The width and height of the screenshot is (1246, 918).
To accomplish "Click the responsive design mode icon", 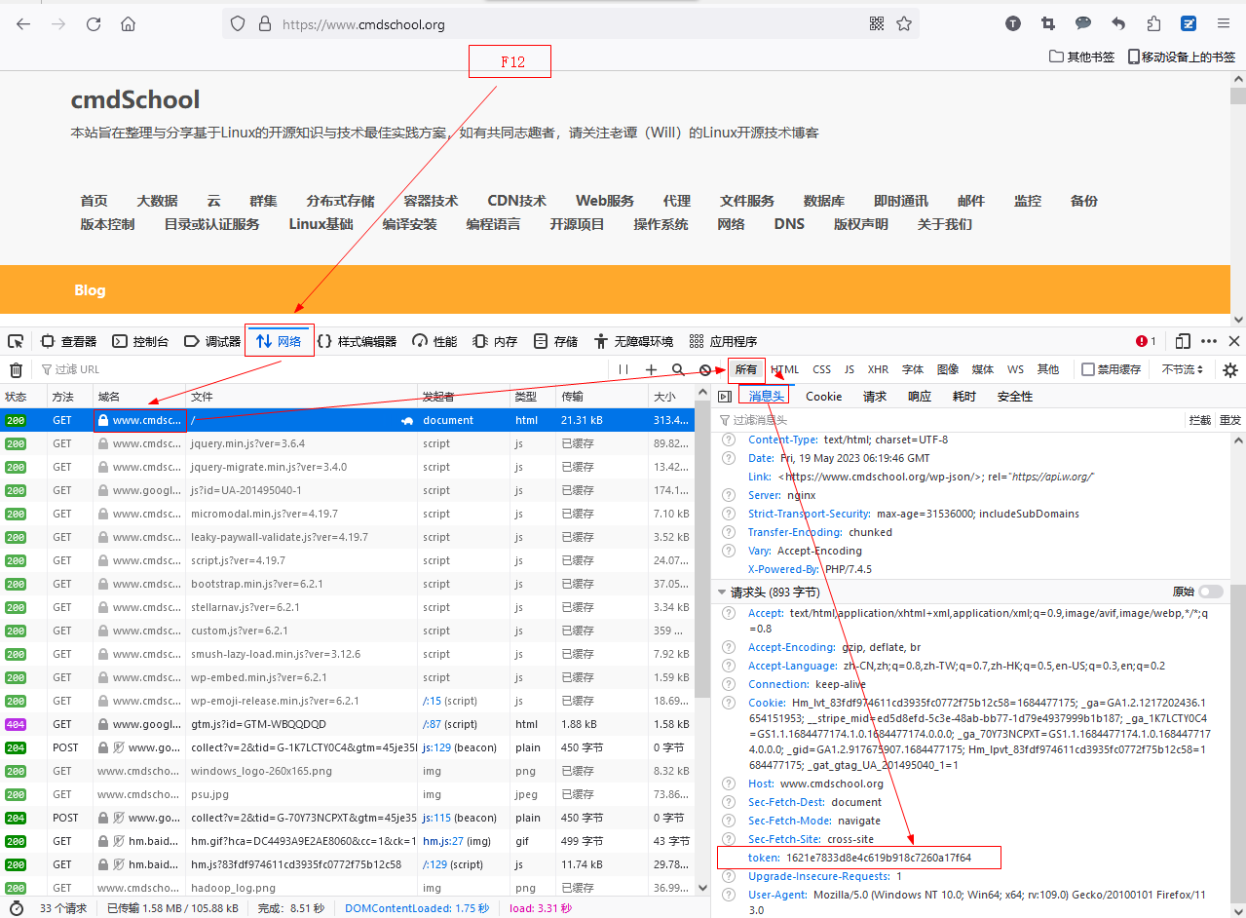I will (1183, 341).
